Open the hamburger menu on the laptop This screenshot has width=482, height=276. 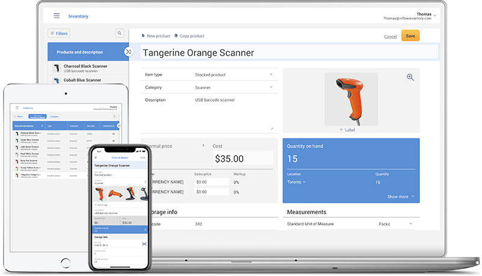[x=57, y=16]
